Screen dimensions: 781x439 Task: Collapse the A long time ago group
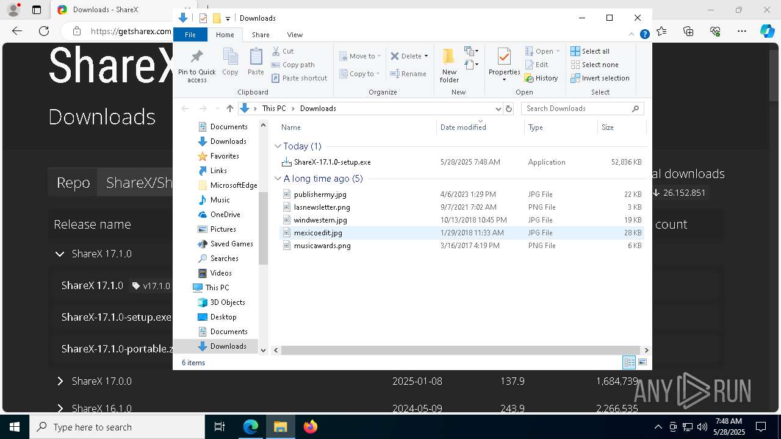(278, 179)
